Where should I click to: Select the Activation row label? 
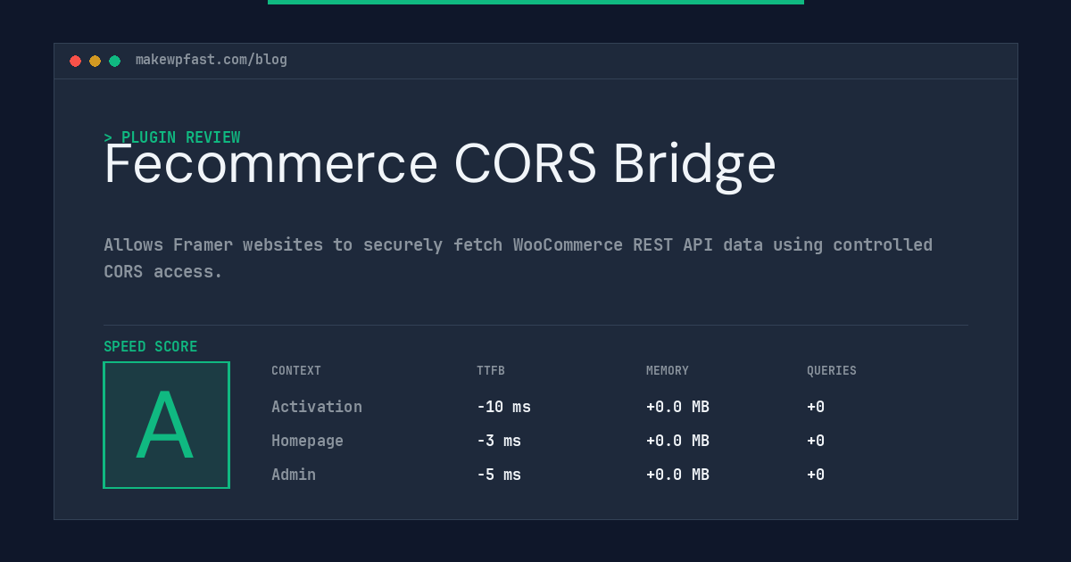(317, 407)
